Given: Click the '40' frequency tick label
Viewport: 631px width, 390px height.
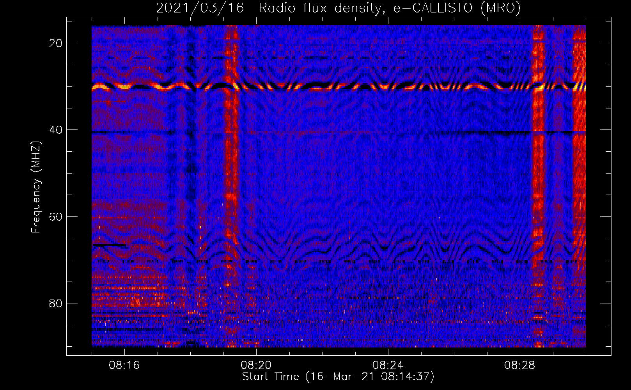Looking at the screenshot, I should [56, 129].
